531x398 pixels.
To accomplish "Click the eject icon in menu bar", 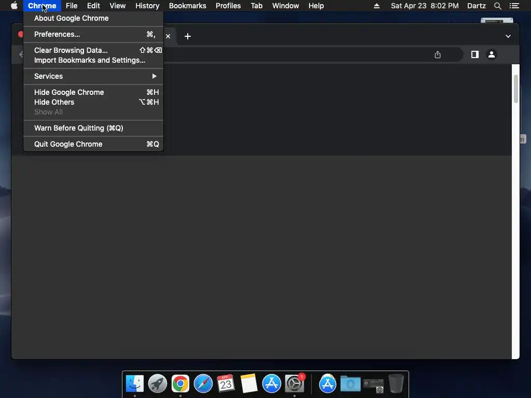I will [376, 6].
